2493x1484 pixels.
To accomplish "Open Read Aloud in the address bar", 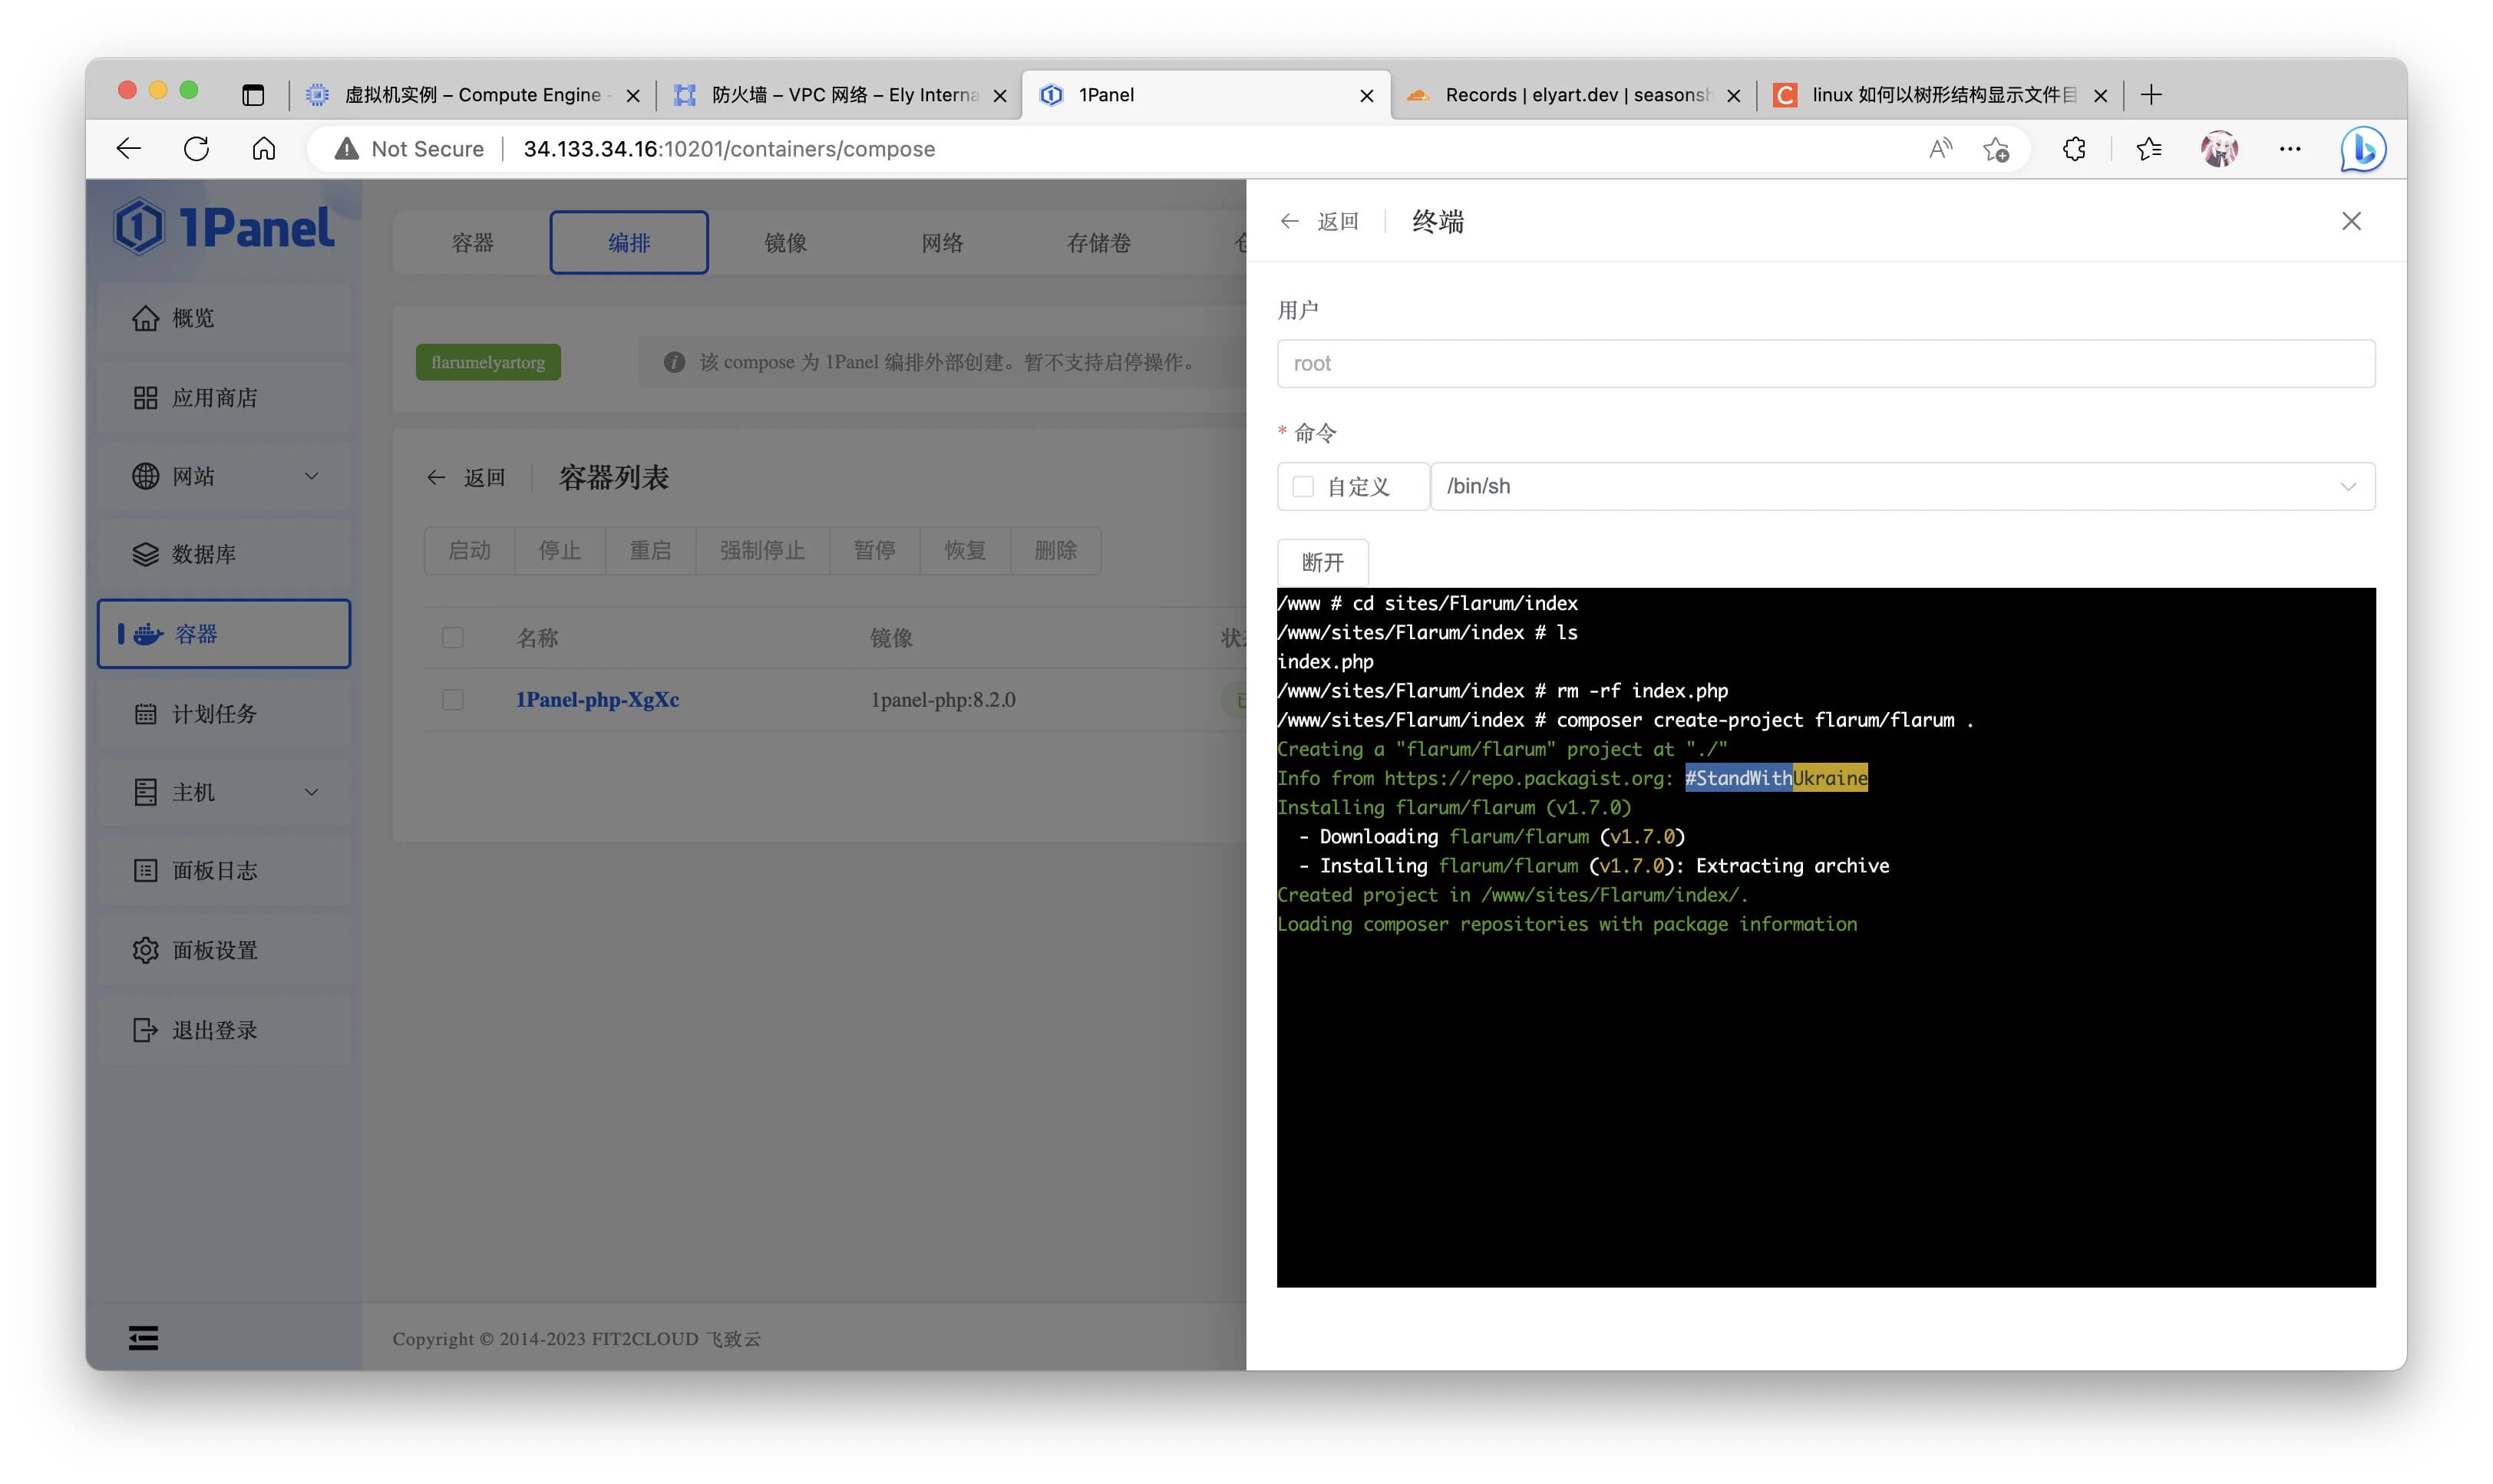I will click(x=1940, y=149).
